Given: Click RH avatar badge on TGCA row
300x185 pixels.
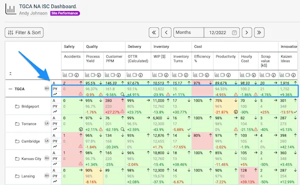Looking at the screenshot, I should [x=46, y=88].
